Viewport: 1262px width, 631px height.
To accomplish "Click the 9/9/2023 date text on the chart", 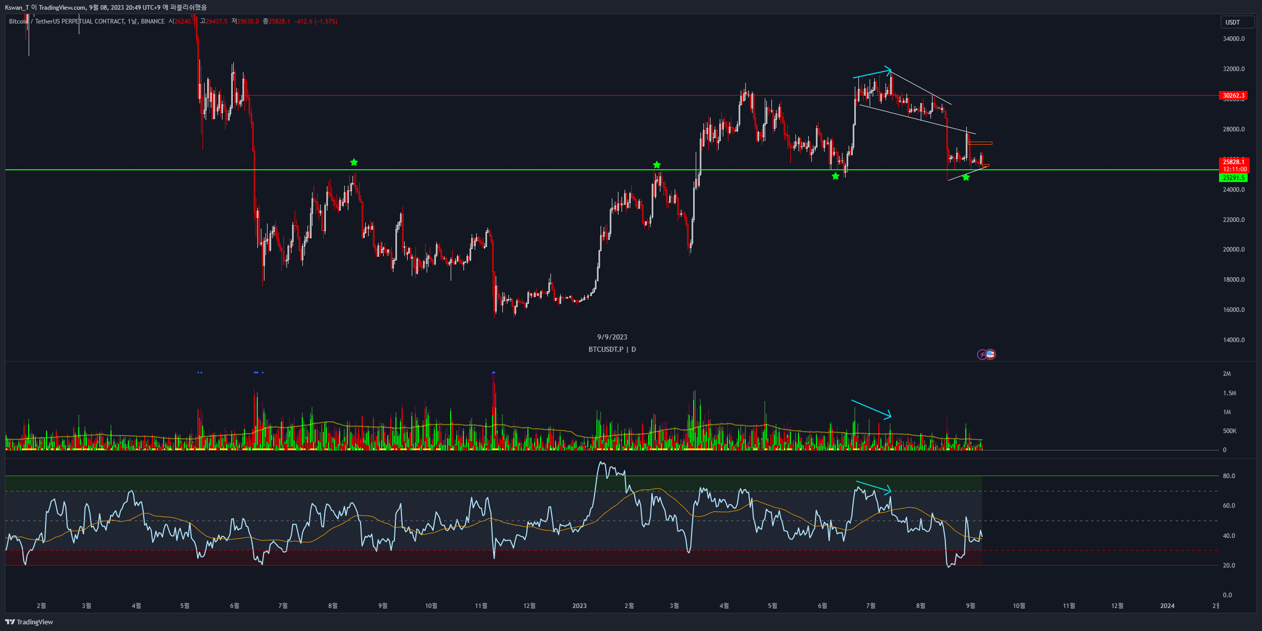I will (x=612, y=337).
